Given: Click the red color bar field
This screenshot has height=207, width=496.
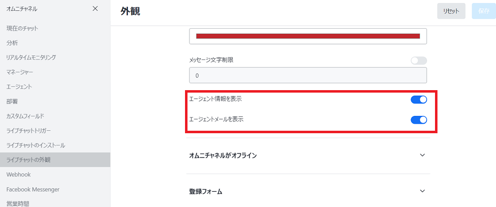Looking at the screenshot, I should (x=308, y=36).
